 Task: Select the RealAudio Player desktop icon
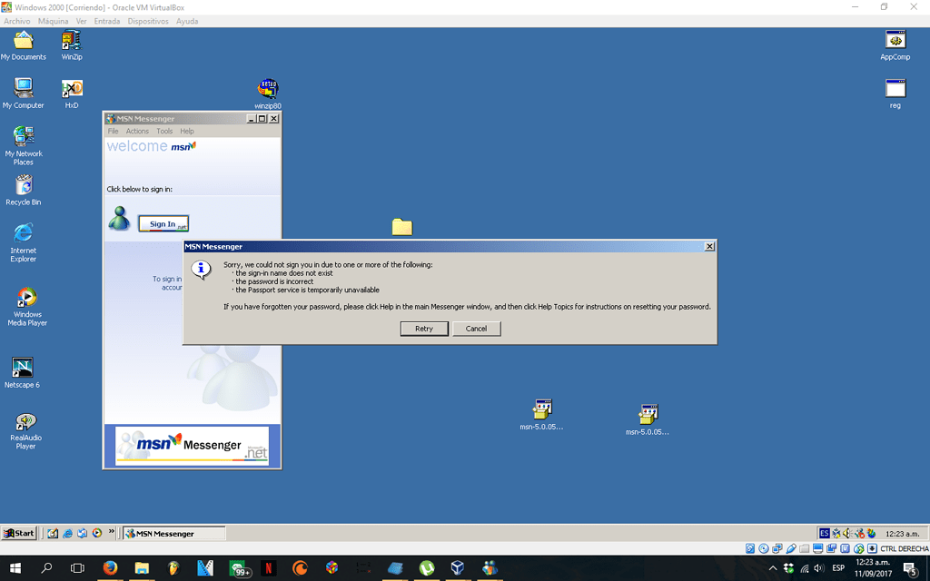coord(25,431)
